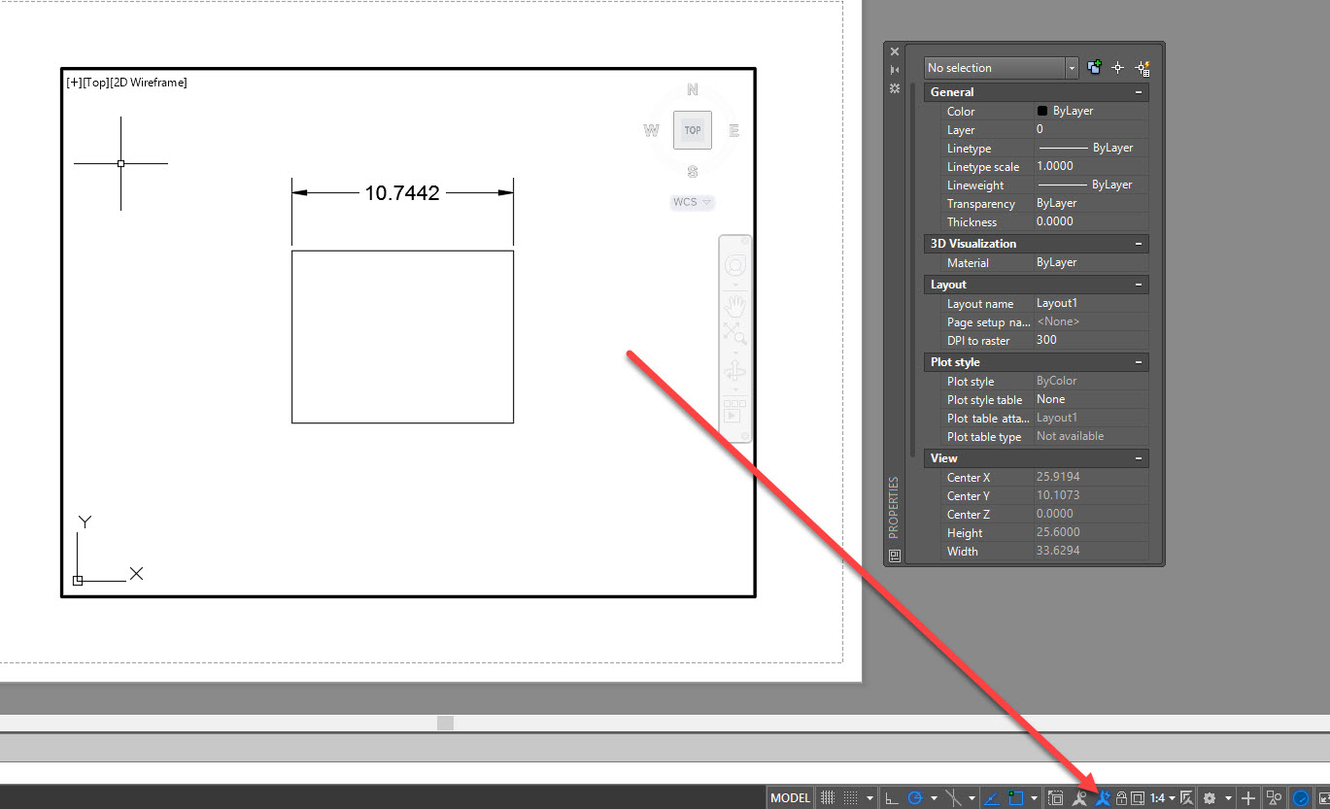Click workspace switching gear icon

[1209, 797]
